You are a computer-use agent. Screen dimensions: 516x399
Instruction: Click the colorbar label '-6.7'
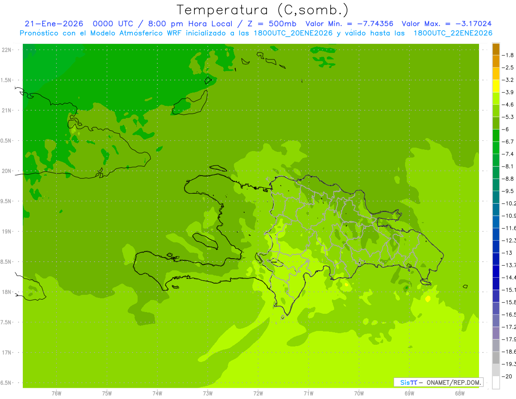point(509,142)
